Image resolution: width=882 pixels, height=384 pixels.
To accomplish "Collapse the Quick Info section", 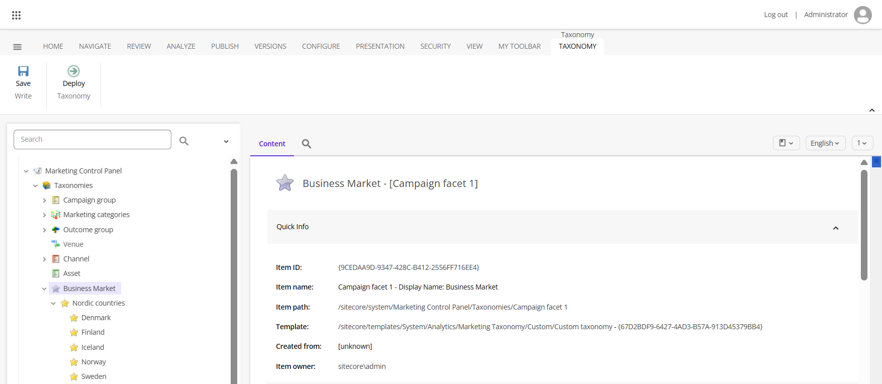I will [836, 228].
